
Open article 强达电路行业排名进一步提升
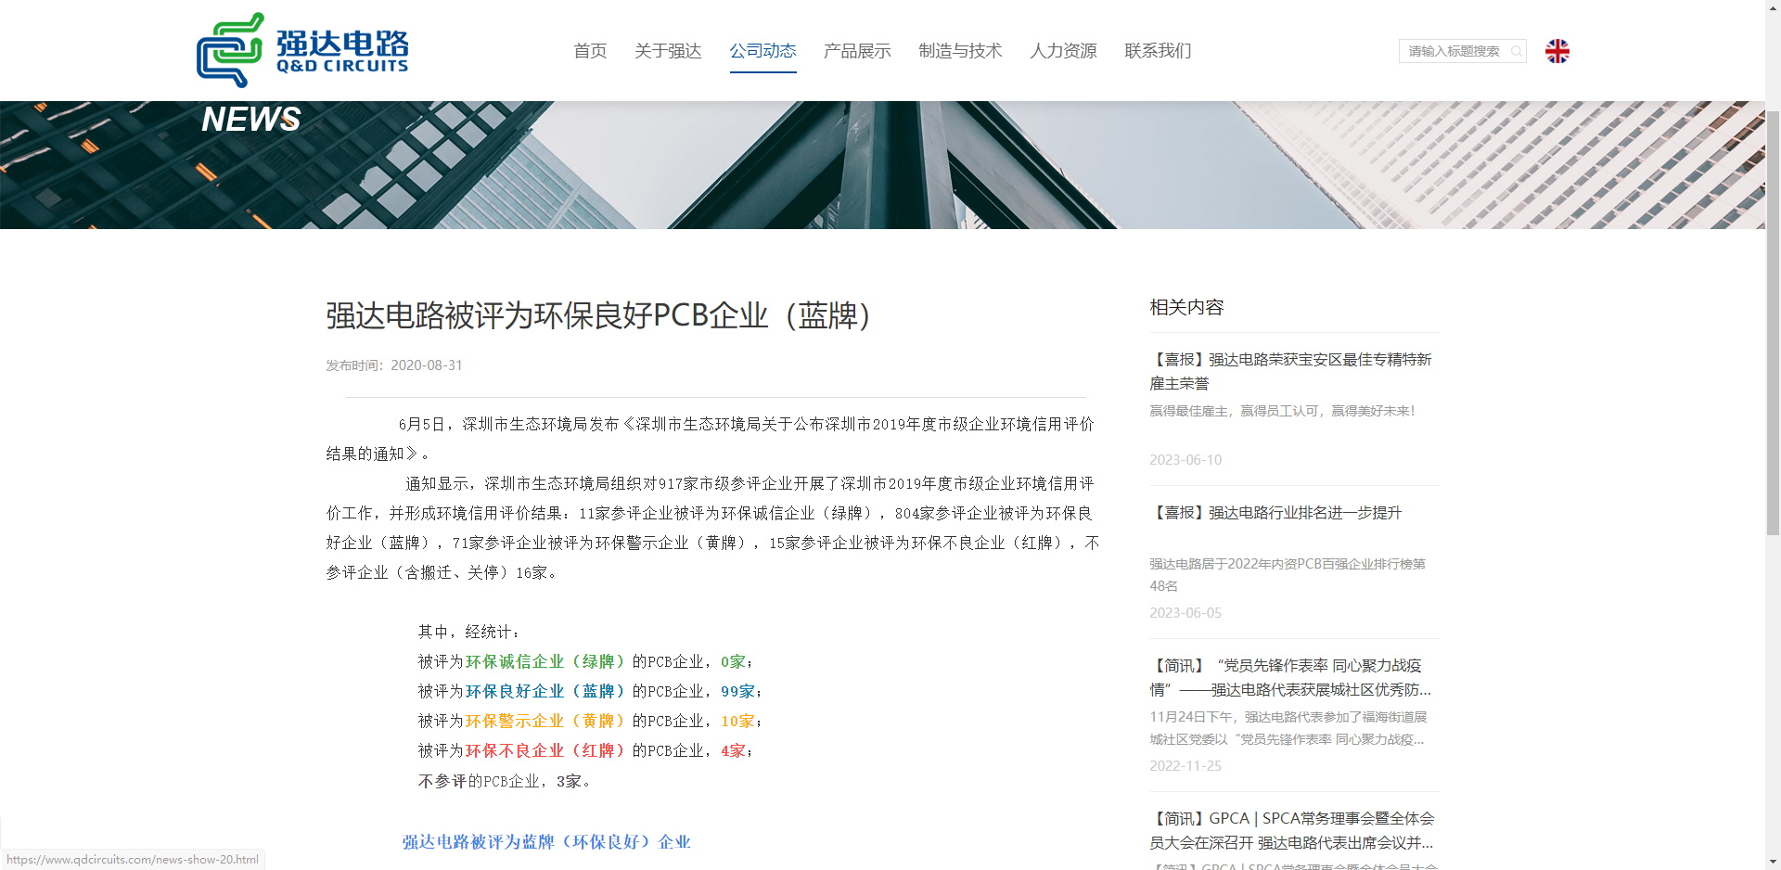pyautogui.click(x=1275, y=513)
